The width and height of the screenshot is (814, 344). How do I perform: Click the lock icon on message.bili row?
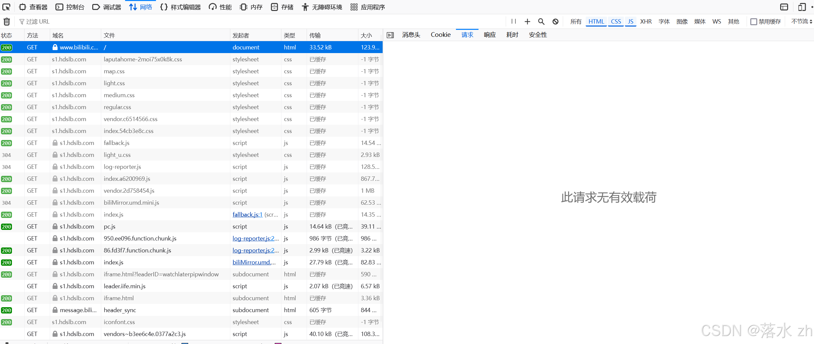click(55, 310)
